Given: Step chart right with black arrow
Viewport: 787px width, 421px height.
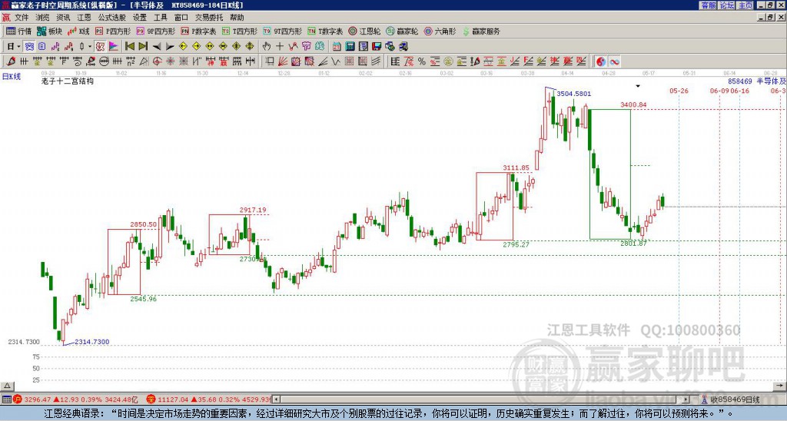Looking at the screenshot, I should pyautogui.click(x=170, y=47).
